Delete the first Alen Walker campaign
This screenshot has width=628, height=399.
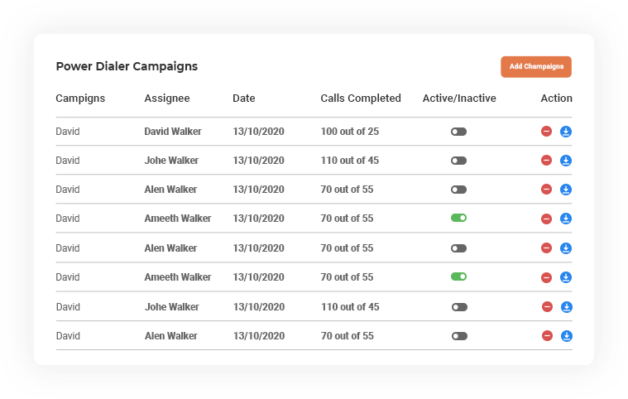(546, 190)
